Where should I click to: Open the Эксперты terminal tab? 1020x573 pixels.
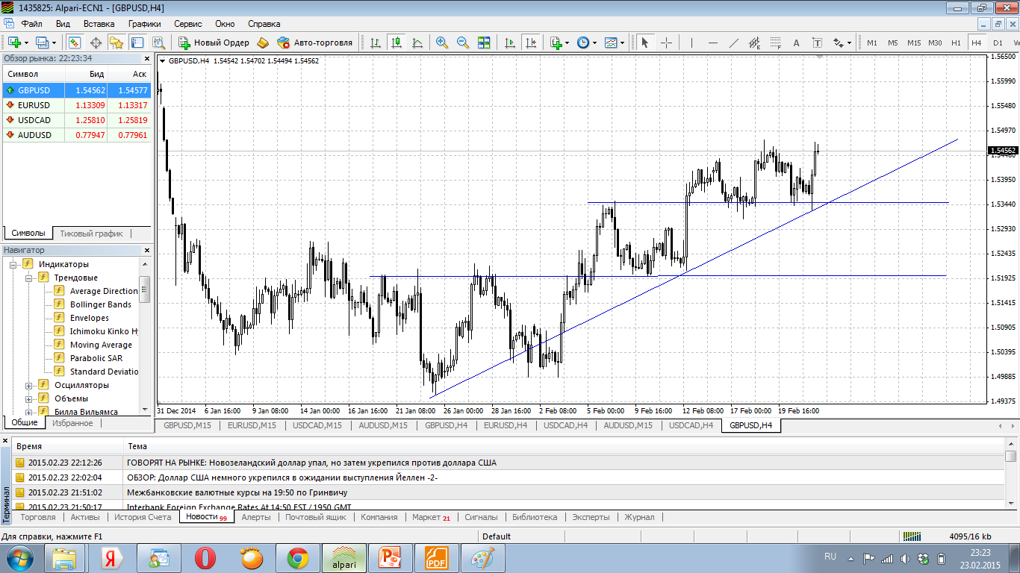(591, 517)
